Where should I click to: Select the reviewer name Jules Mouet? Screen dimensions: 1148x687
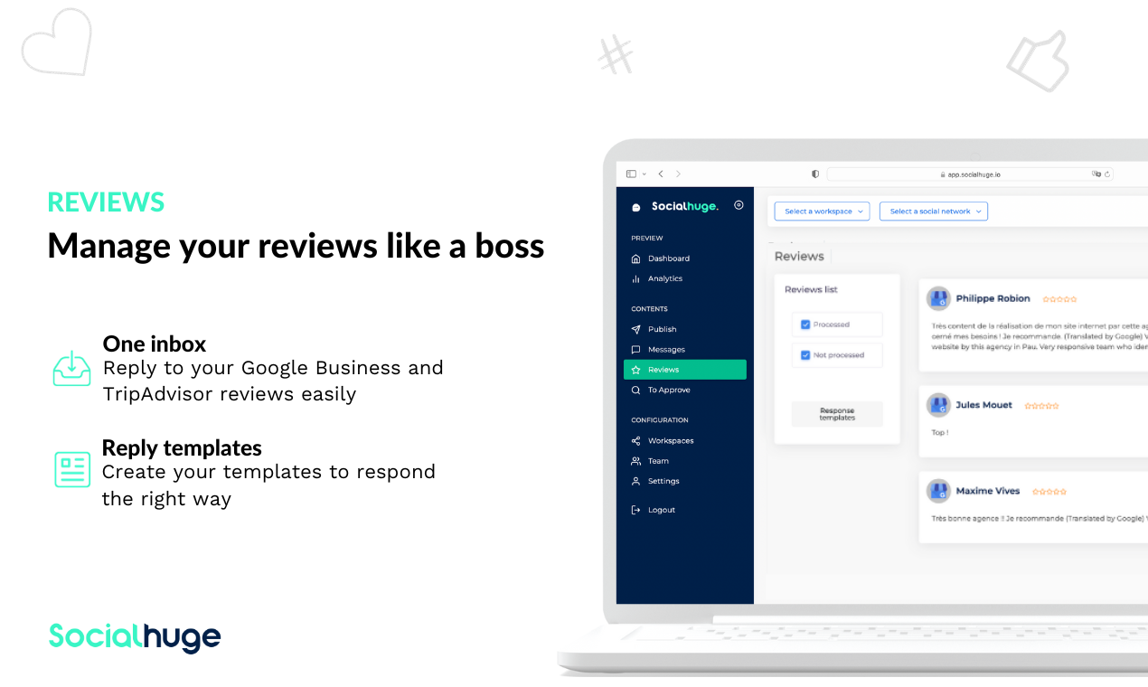(x=983, y=405)
